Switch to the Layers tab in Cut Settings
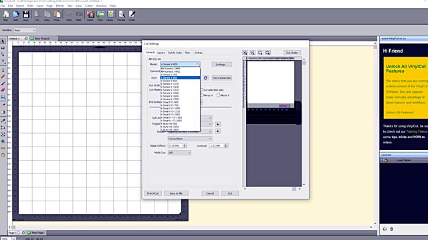 161,53
